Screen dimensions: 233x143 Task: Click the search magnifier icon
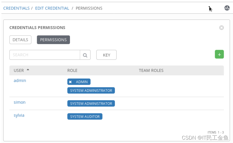tap(85, 55)
